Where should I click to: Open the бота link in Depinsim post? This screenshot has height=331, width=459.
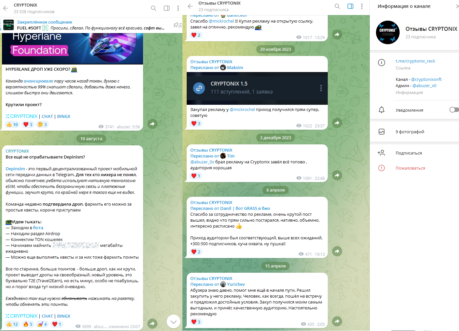click(38, 228)
